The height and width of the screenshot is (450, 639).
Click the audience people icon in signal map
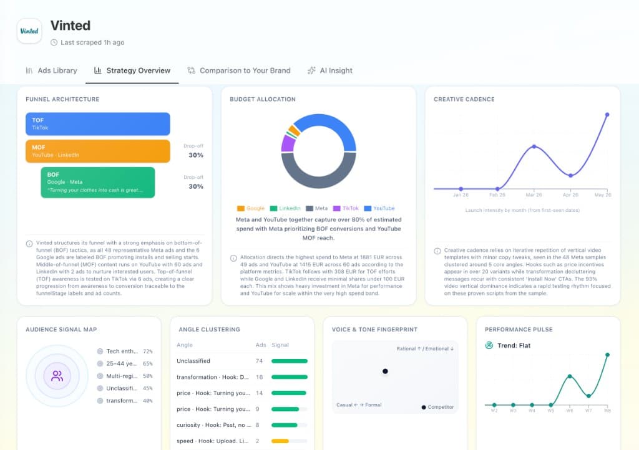coord(57,376)
